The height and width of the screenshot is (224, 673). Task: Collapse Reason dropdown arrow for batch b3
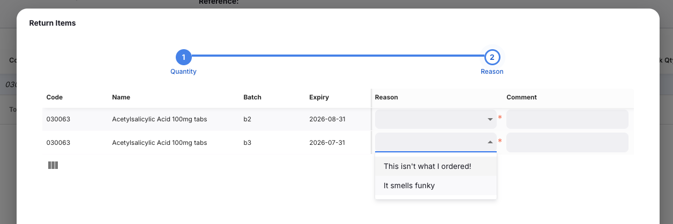(490, 142)
